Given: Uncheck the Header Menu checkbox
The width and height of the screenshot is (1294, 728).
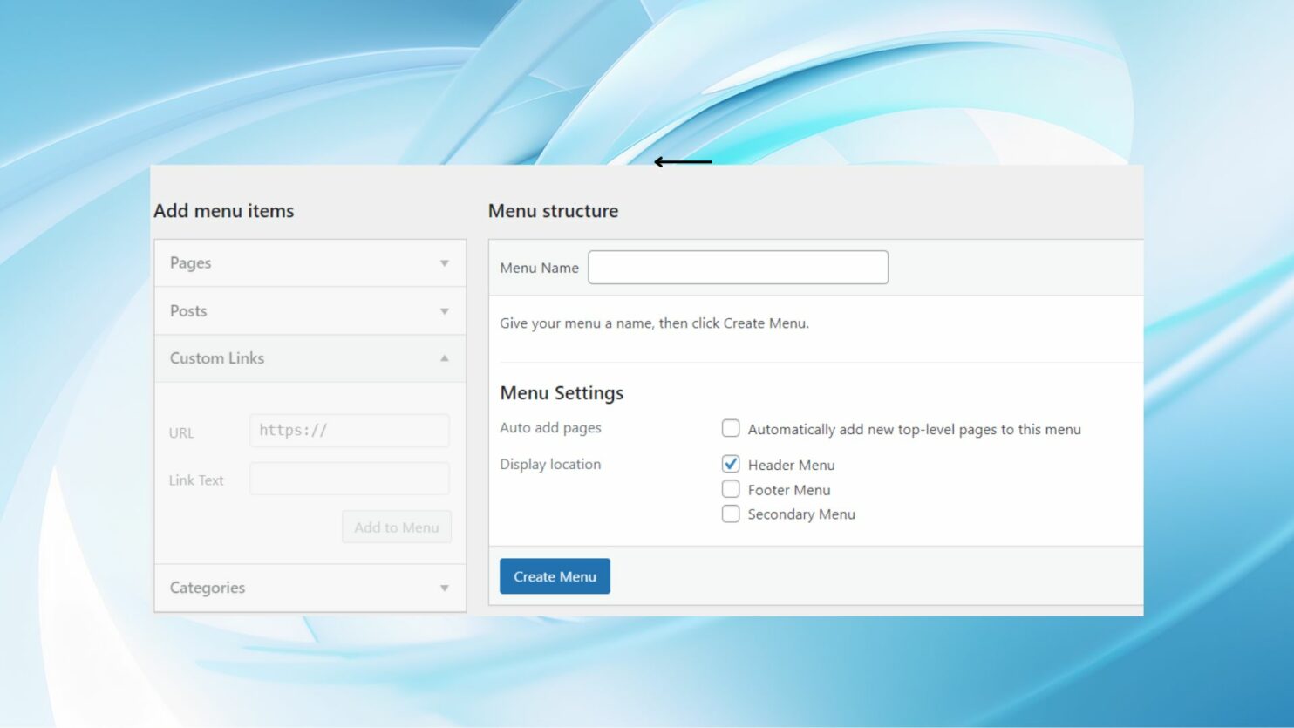Looking at the screenshot, I should [731, 464].
